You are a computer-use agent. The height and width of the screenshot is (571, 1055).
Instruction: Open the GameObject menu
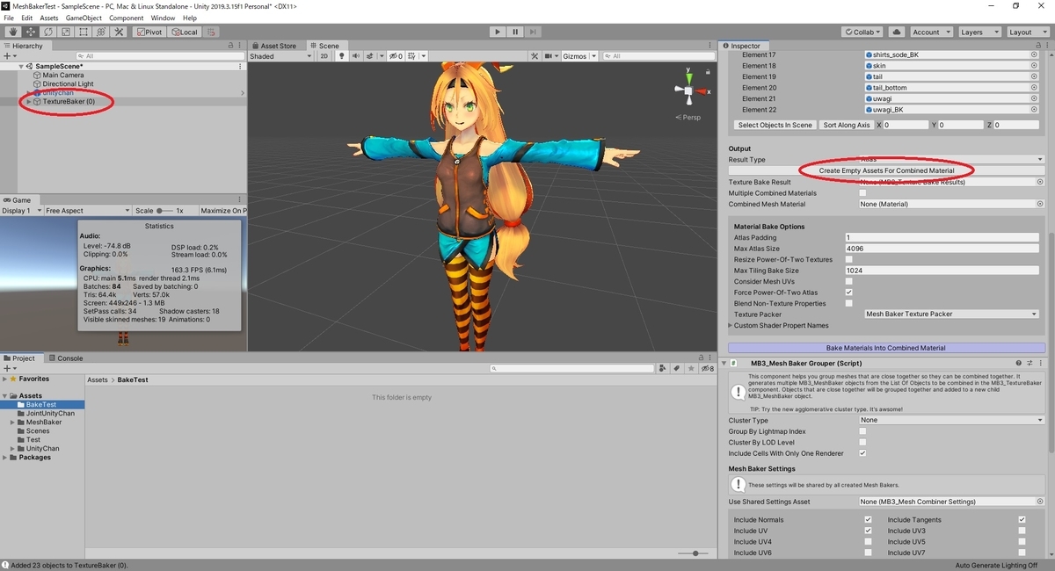tap(84, 18)
